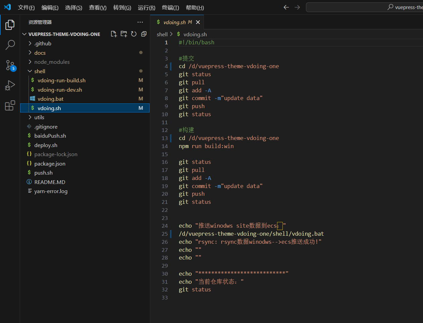
Task: Open the 查看(V) menu
Action: [x=98, y=7]
